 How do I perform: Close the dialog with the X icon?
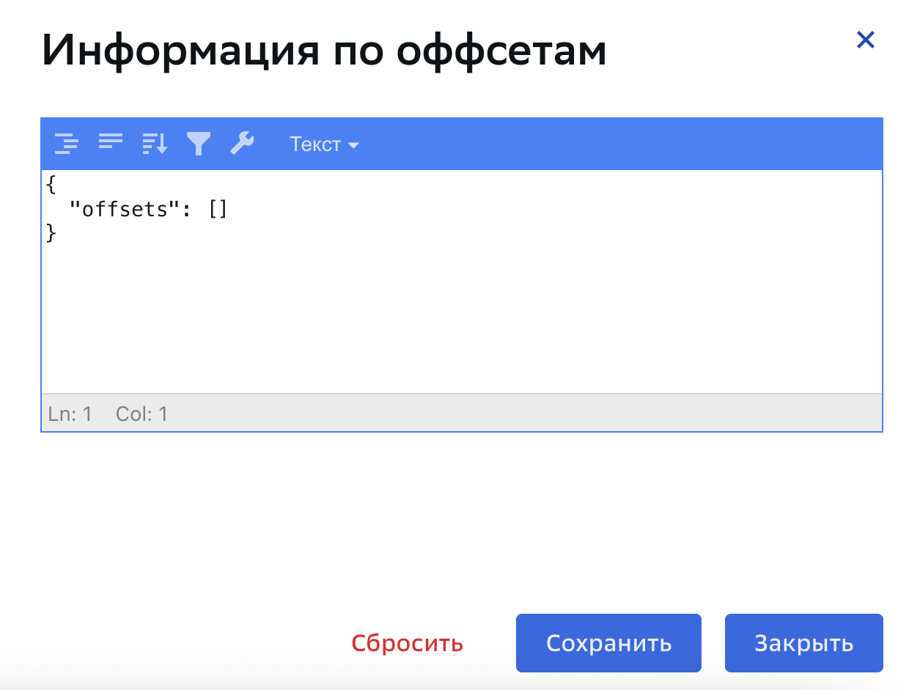[866, 40]
